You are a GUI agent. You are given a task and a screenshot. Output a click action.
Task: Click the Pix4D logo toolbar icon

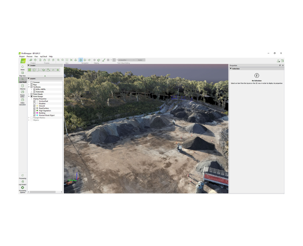click(23, 61)
